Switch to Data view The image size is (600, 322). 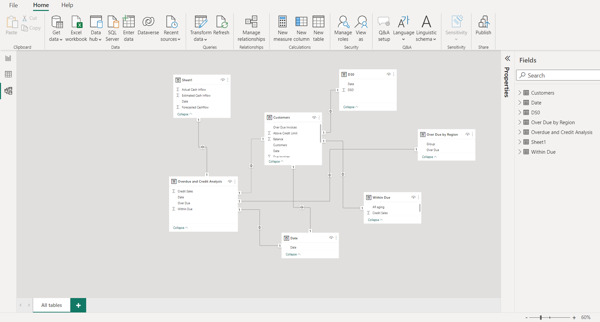coord(8,74)
